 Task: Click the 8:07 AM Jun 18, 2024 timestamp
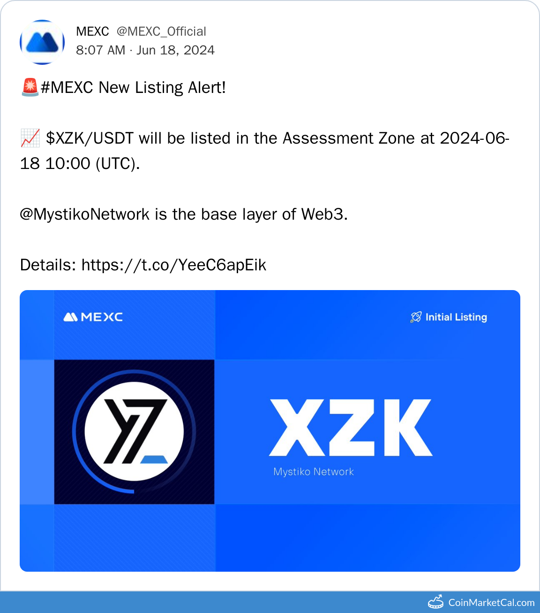[x=145, y=50]
